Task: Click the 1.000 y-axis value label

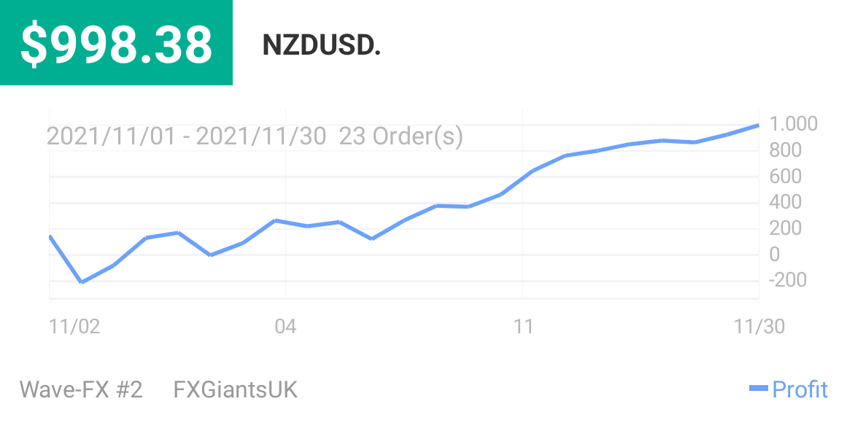Action: pos(793,124)
